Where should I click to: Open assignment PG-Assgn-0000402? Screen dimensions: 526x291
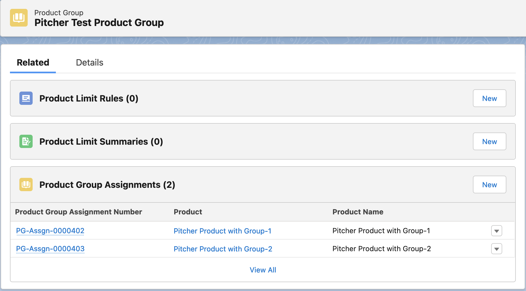[50, 231]
